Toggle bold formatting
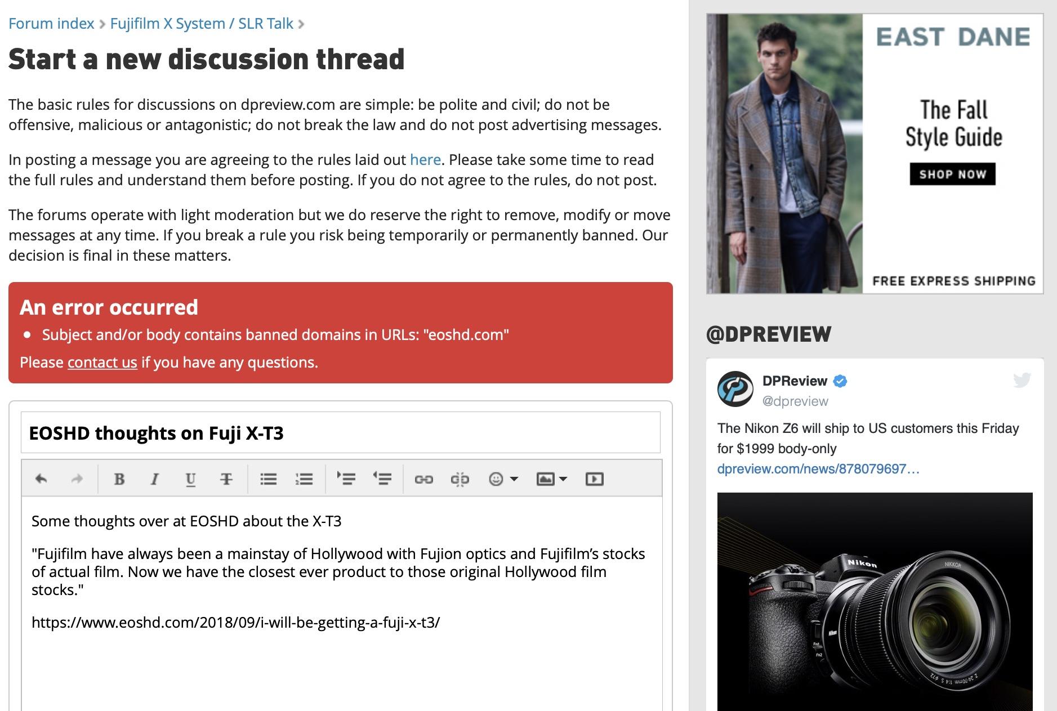This screenshot has width=1057, height=711. tap(119, 479)
